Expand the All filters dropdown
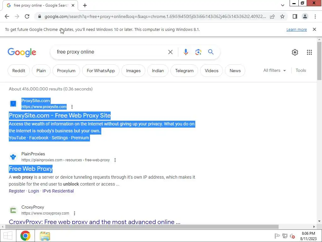Viewport: 322px width, 242px height. click(275, 70)
